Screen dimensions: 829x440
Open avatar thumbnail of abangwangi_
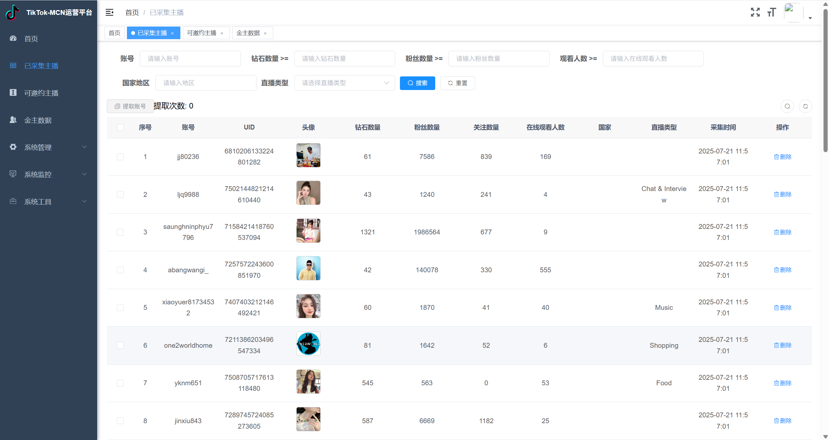(308, 268)
